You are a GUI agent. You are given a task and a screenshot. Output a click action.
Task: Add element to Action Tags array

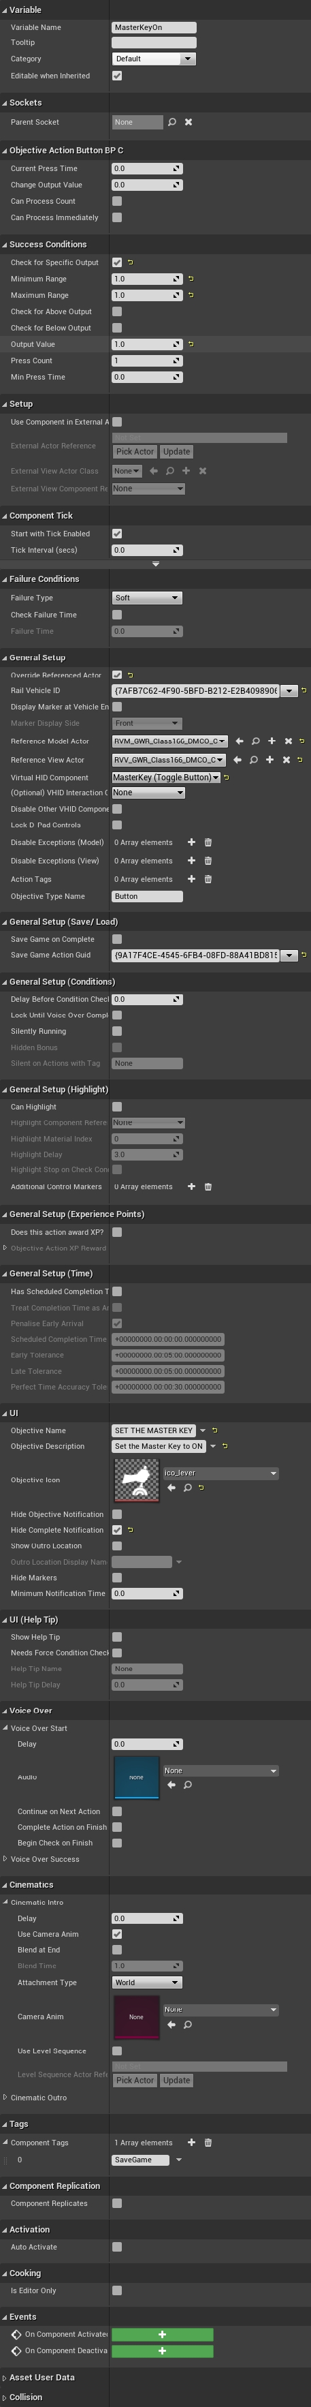(x=191, y=878)
